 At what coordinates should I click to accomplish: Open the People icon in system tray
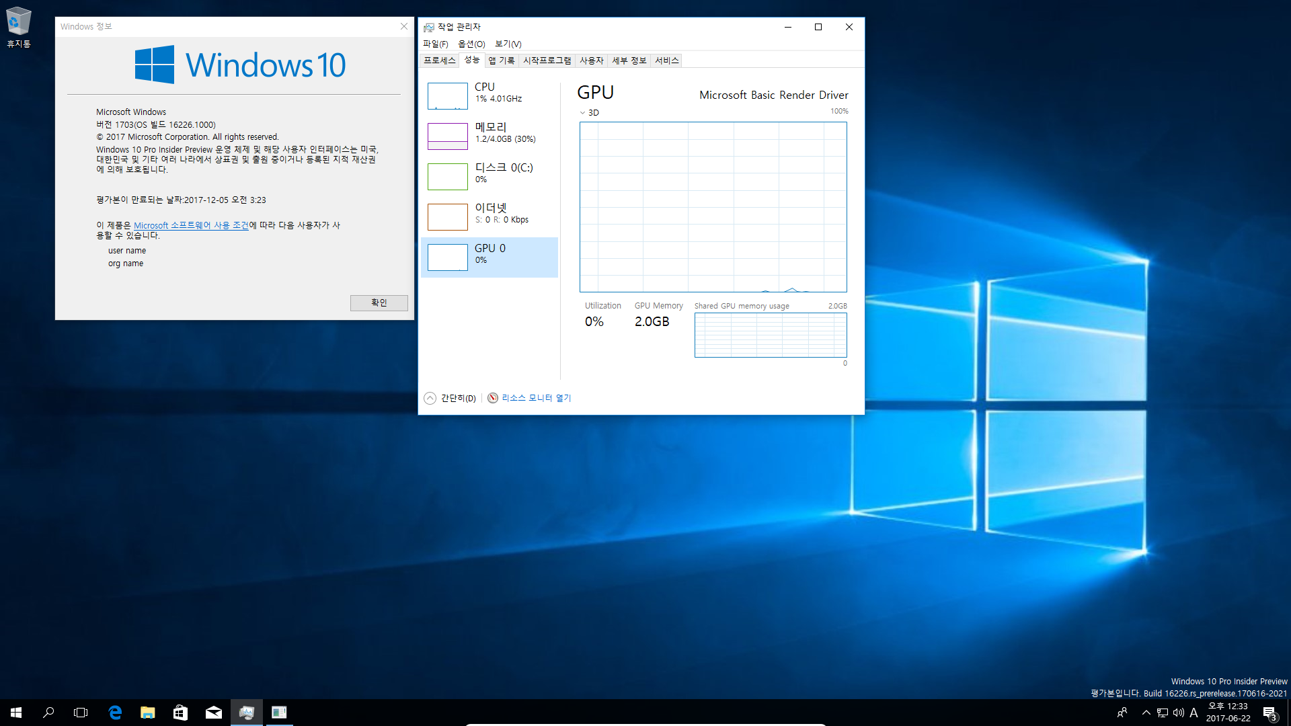coord(1122,713)
